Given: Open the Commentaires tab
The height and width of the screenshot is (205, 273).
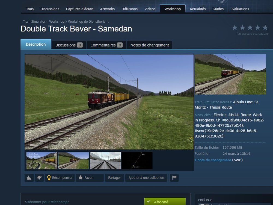Looking at the screenshot, I should point(106,45).
